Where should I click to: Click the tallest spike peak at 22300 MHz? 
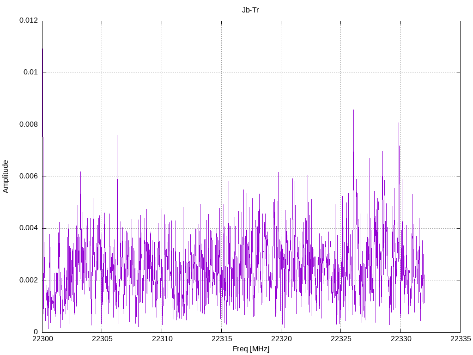(x=42, y=49)
